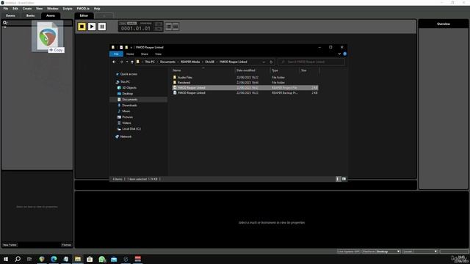Viewport: 470px width, 264px height.
Task: Switch to the Assets tab
Action: 51,15
